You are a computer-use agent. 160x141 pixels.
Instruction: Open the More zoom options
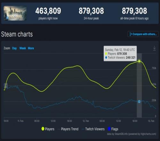31,48
